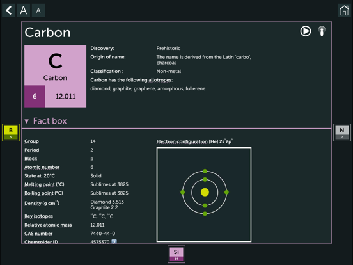Image resolution: width=353 pixels, height=265 pixels.
Task: Open the Block glossary term
Action: [31, 159]
